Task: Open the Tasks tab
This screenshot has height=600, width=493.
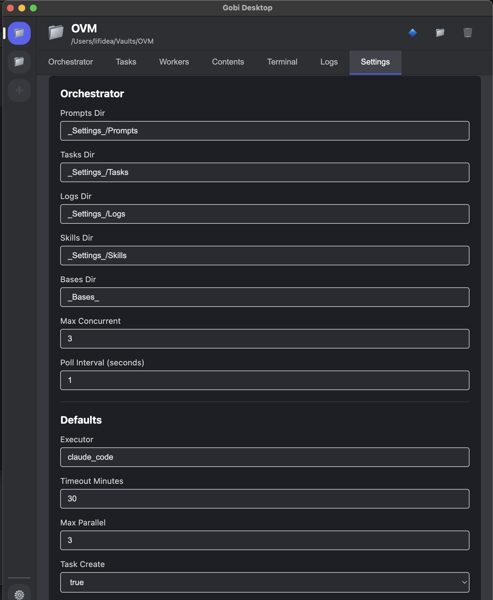Action: tap(126, 62)
